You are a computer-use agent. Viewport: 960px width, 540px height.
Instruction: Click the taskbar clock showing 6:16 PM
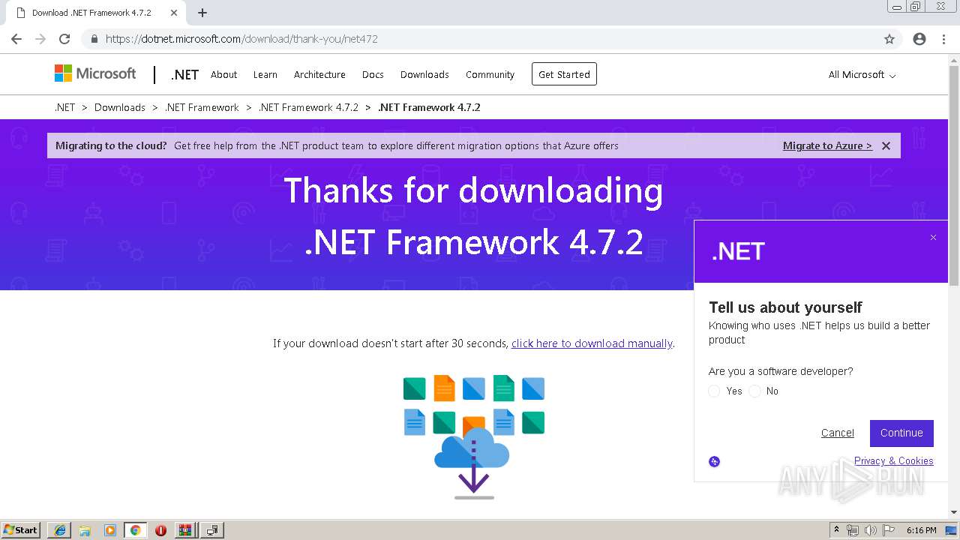pos(921,530)
